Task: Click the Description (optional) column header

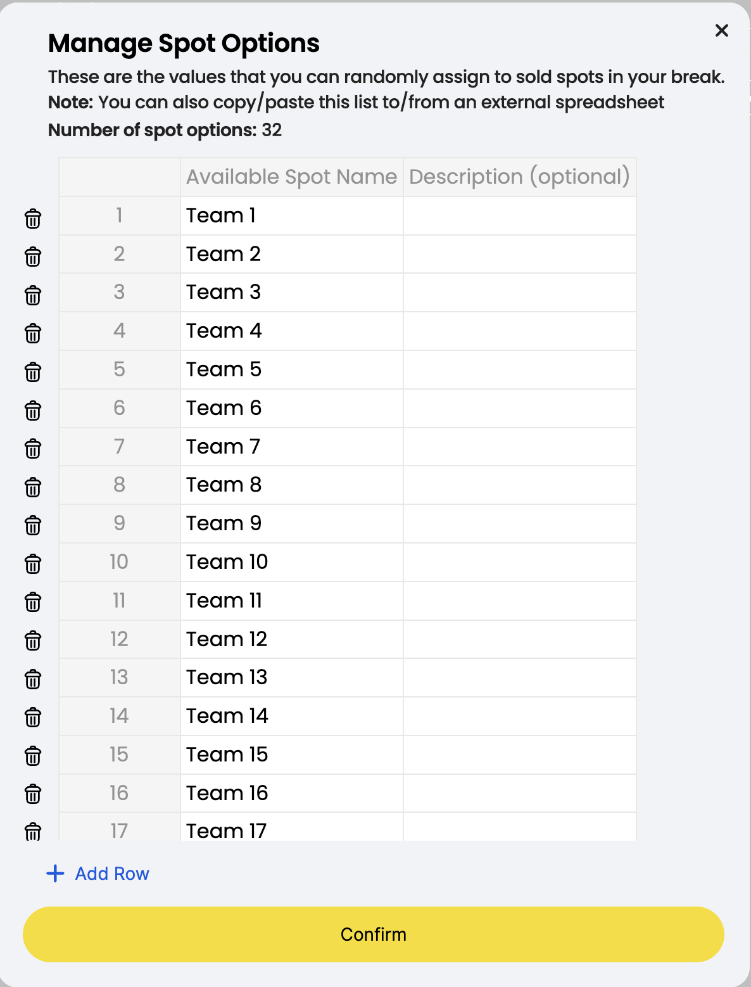Action: coord(520,177)
